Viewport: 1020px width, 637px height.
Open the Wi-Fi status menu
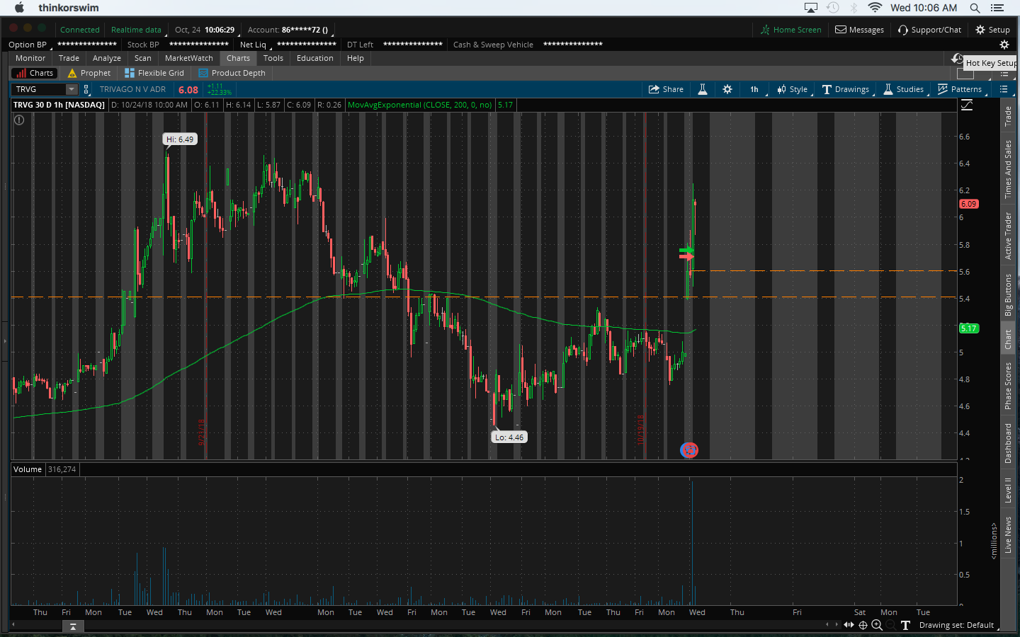point(875,8)
